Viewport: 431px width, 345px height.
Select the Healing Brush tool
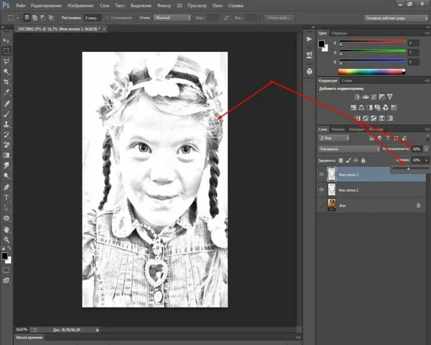pyautogui.click(x=6, y=103)
